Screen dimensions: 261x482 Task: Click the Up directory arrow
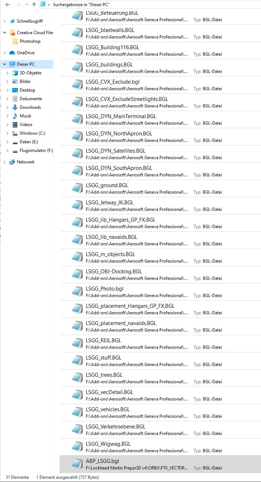click(34, 5)
